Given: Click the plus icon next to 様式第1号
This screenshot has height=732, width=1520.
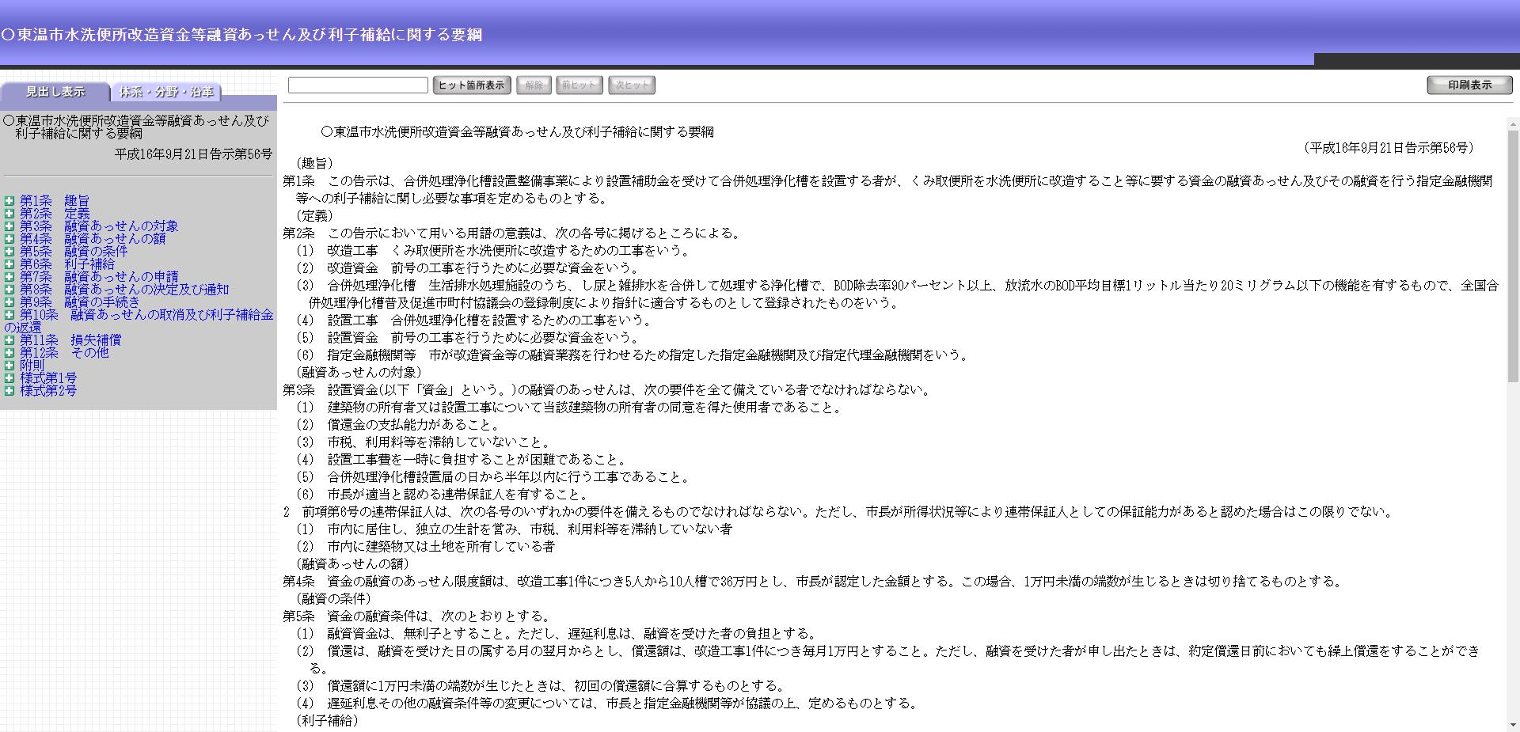Looking at the screenshot, I should click(x=9, y=379).
